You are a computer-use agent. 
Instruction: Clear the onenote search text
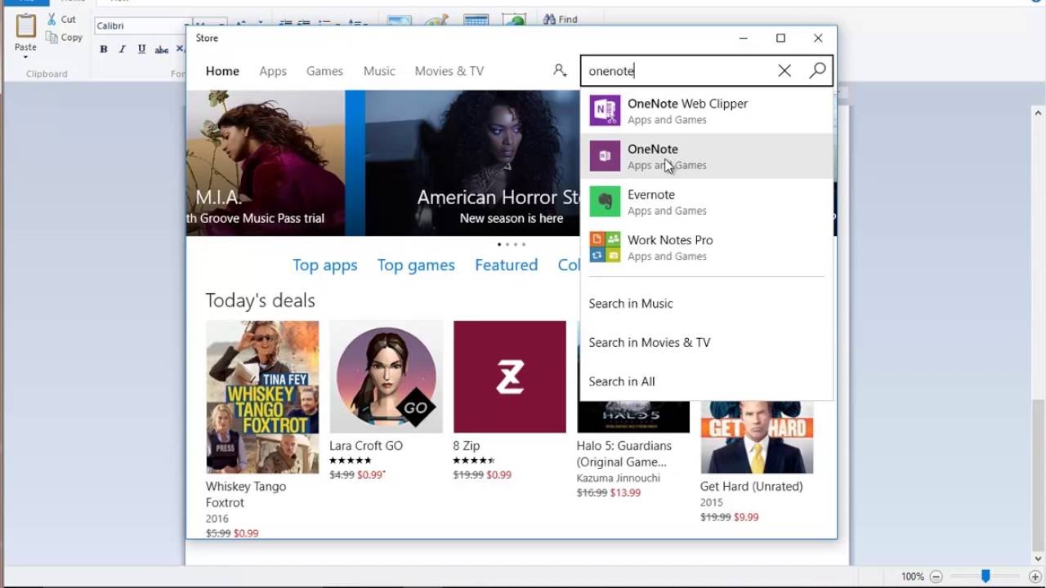click(x=784, y=71)
